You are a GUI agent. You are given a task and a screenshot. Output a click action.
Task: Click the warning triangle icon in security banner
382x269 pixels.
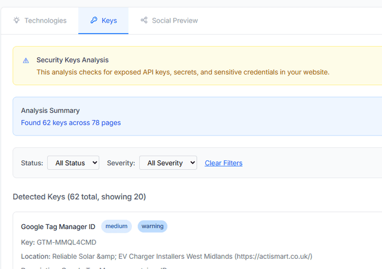click(x=26, y=60)
